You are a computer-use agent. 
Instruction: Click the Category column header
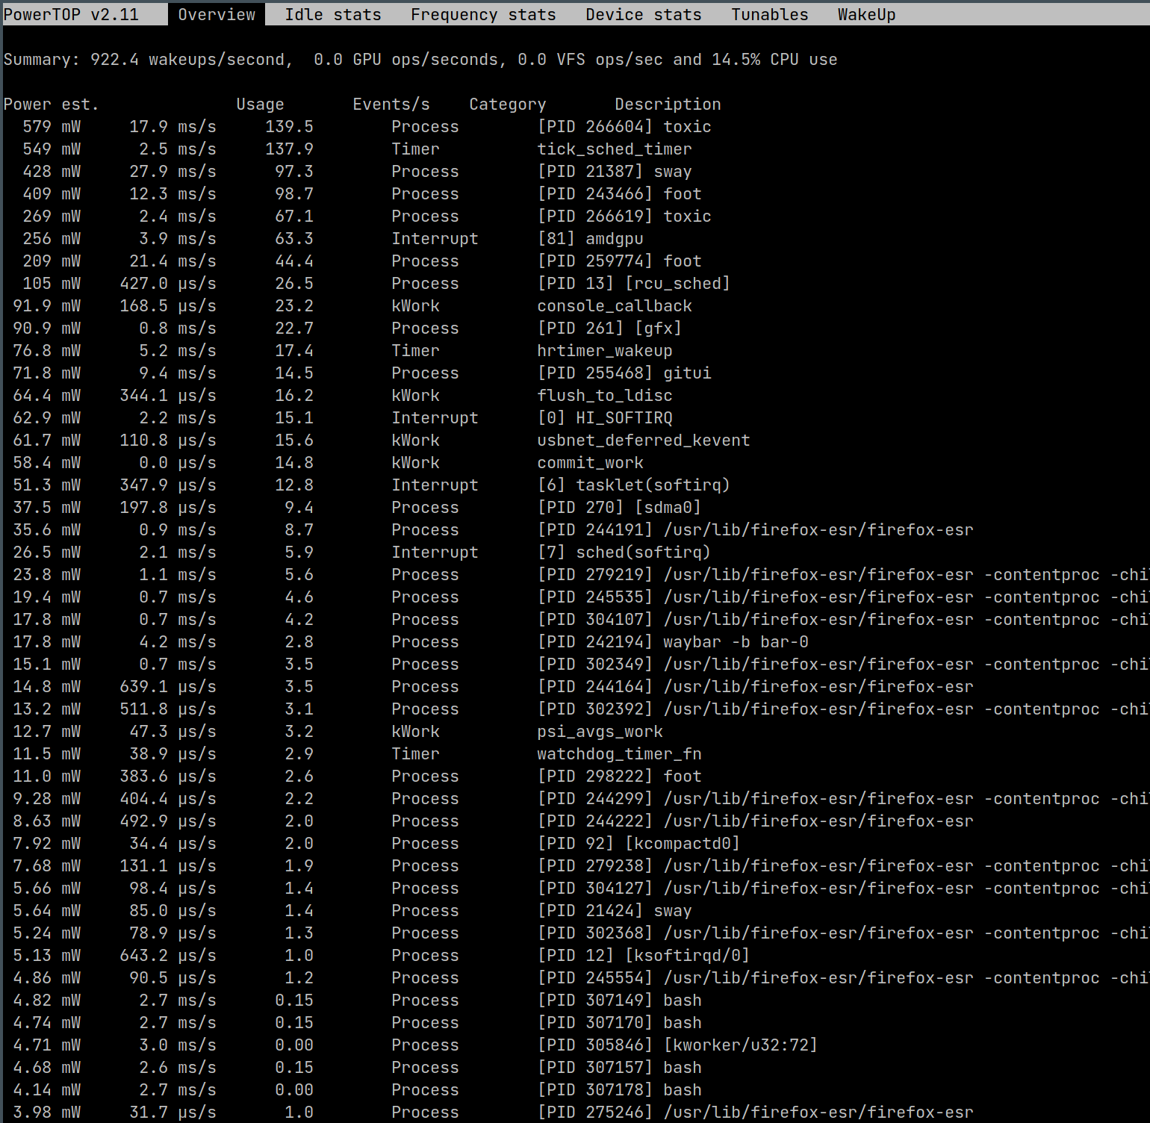point(508,105)
